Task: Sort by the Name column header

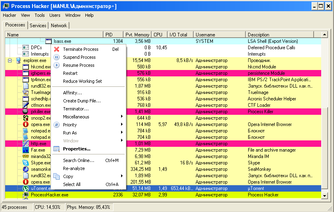Action: [x=54, y=35]
